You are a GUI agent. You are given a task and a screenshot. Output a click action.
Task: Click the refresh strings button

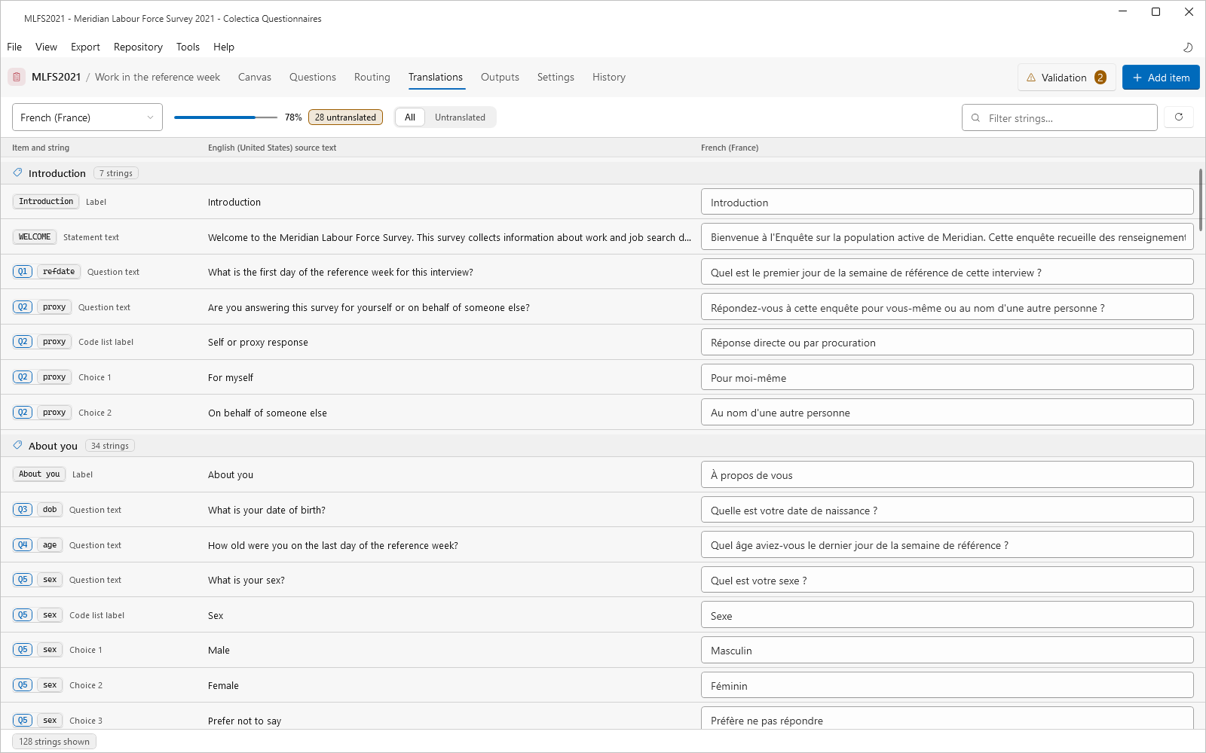[x=1179, y=117]
